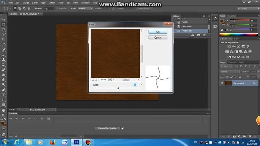This screenshot has width=260, height=146.
Task: Confirm Twirl filter with OK
Action: tap(158, 32)
